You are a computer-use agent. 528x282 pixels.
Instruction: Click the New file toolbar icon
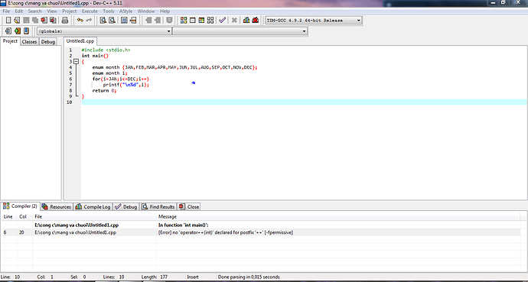point(8,20)
